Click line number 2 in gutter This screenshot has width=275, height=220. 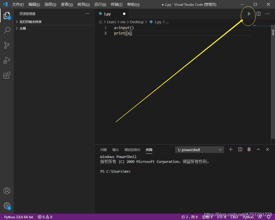coord(106,33)
